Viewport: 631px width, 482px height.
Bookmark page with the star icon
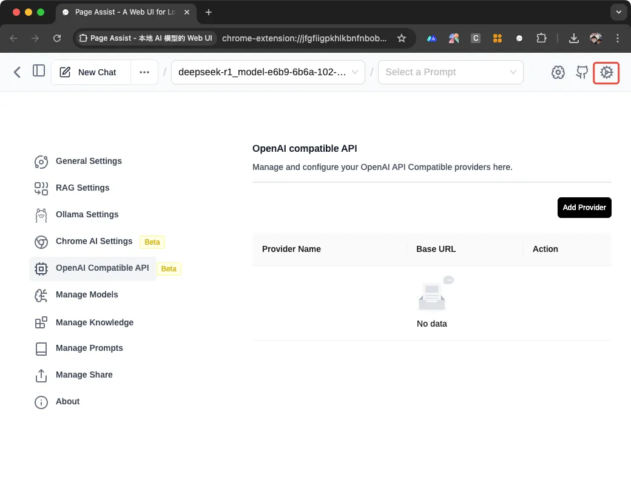click(x=401, y=38)
